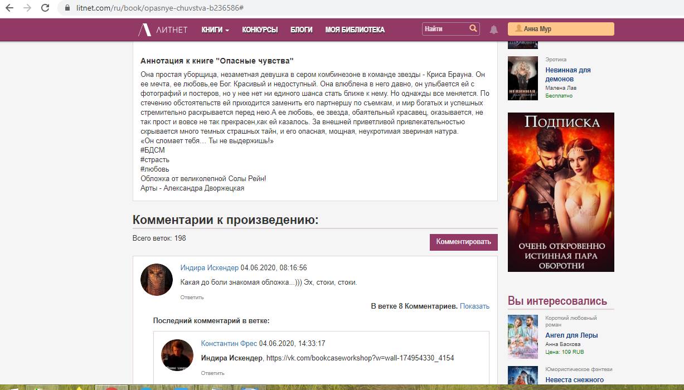Open notifications bell icon
This screenshot has width=684, height=390.
coord(493,30)
